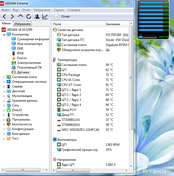Select Разгон flame icon item
The image size is (174, 176).
[x=22, y=58]
